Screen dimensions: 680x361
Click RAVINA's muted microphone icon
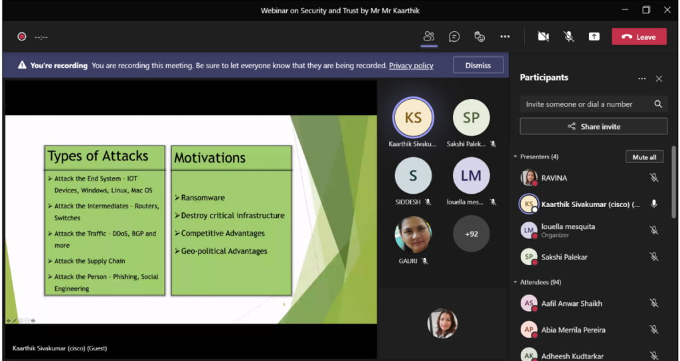[x=654, y=178]
